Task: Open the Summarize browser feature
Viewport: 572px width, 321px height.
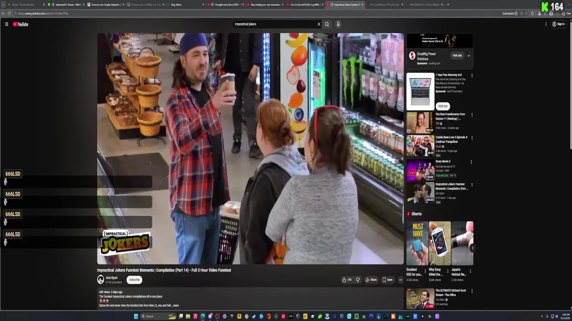Action: 510,13
